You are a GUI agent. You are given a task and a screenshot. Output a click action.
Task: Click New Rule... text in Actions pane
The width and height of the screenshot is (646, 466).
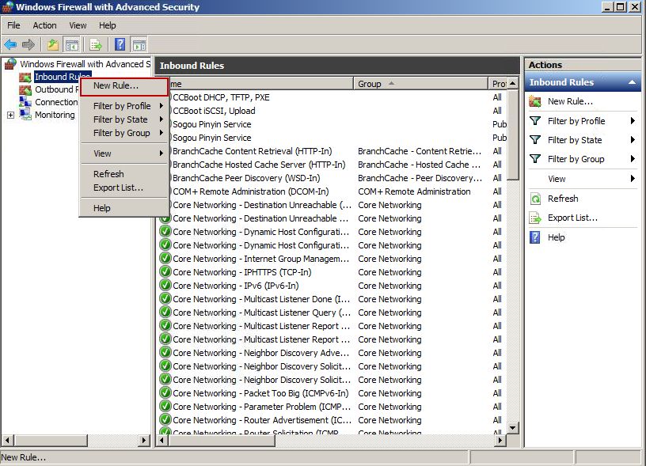click(570, 101)
